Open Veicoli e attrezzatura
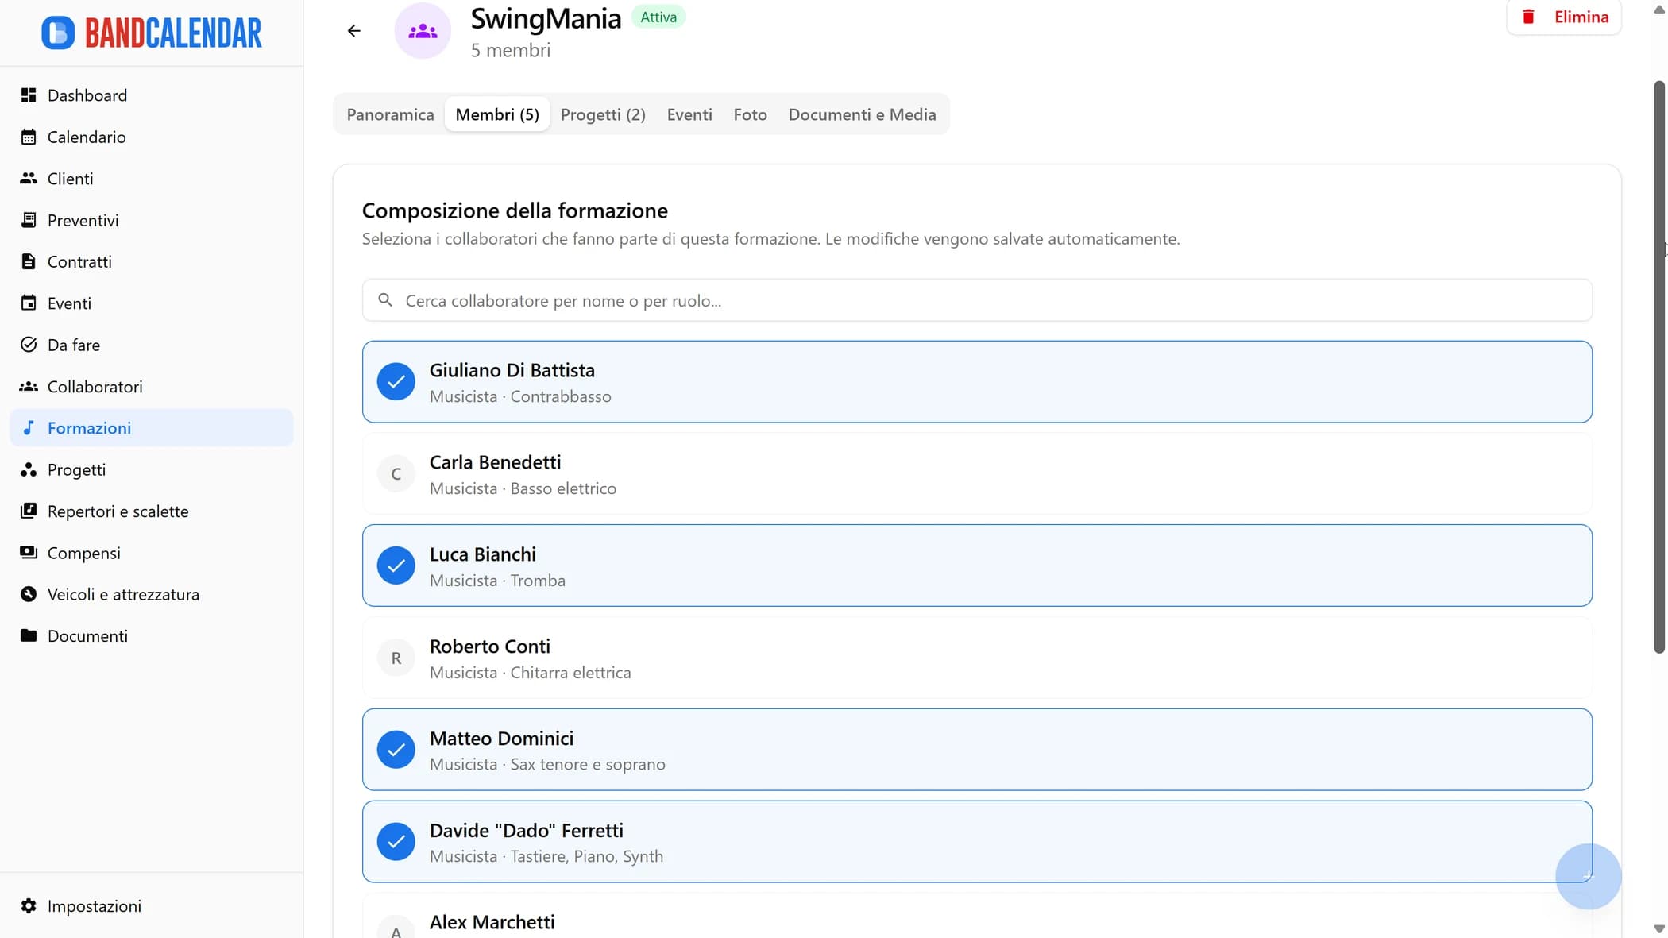 click(122, 594)
